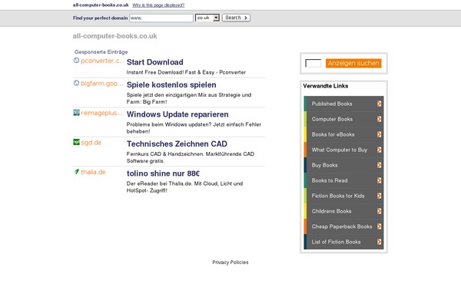Click the gray all-computer-books.co.uk heading
This screenshot has width=461, height=307.
click(x=115, y=36)
